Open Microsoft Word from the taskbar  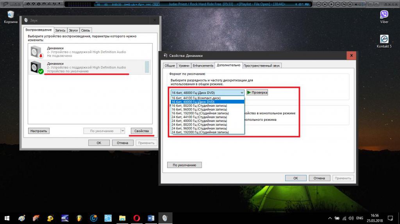pyautogui.click(x=150, y=217)
